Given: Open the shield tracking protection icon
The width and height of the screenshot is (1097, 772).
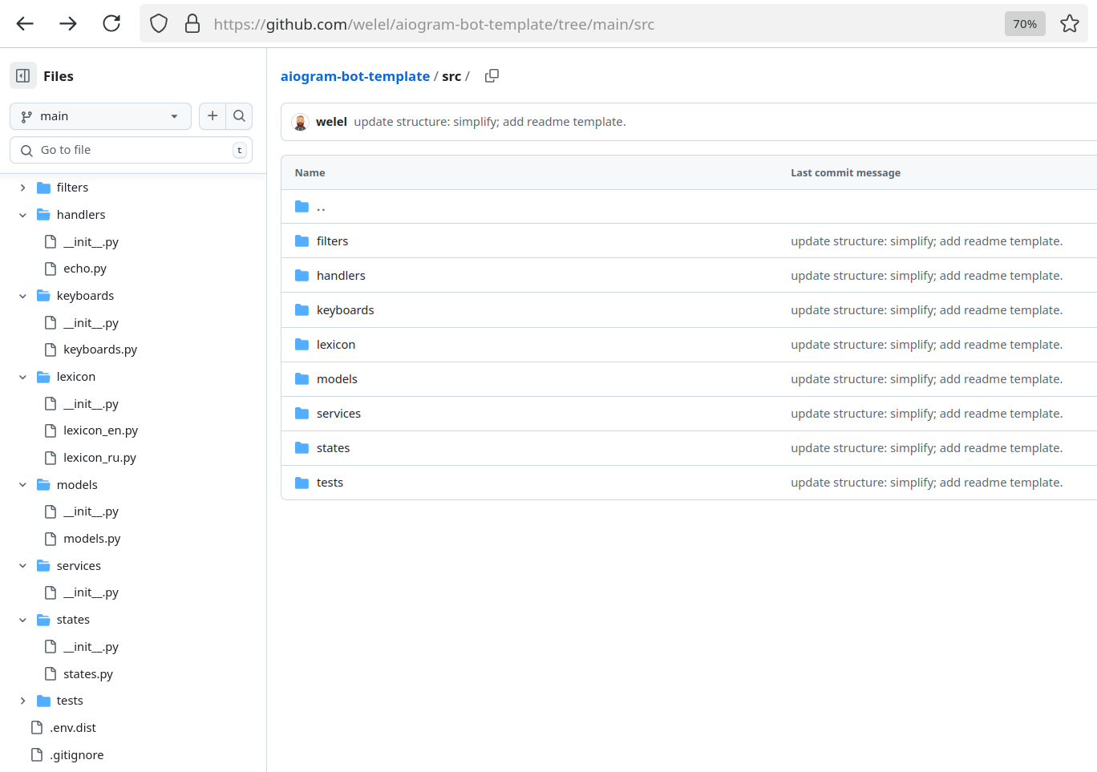Looking at the screenshot, I should pyautogui.click(x=159, y=24).
